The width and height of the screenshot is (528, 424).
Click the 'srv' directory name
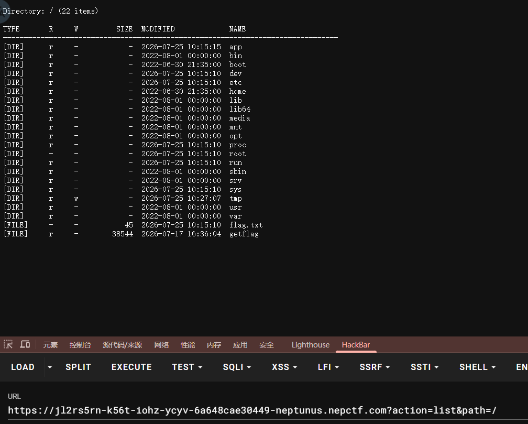(235, 180)
